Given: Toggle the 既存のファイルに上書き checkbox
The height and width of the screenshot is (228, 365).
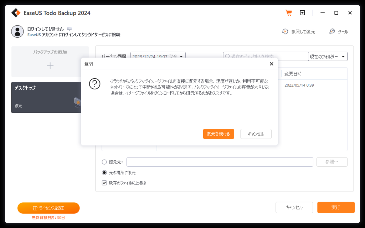Looking at the screenshot, I should (x=104, y=183).
